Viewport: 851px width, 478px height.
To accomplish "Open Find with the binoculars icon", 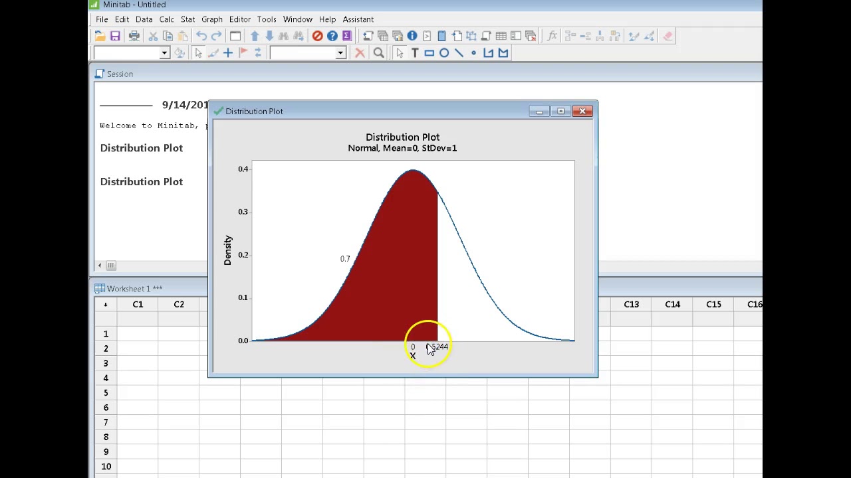I will pos(284,36).
